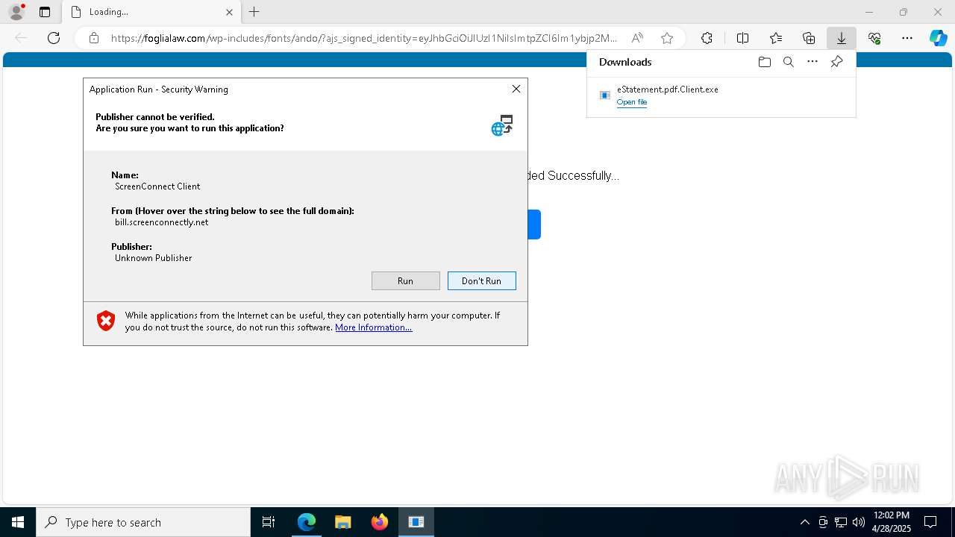Close the Security Warning dialog
The image size is (955, 537).
click(516, 89)
